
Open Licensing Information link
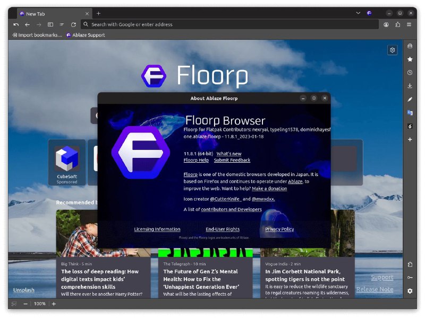coord(157,229)
